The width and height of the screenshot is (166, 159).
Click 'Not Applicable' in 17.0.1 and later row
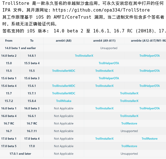pos(64,154)
